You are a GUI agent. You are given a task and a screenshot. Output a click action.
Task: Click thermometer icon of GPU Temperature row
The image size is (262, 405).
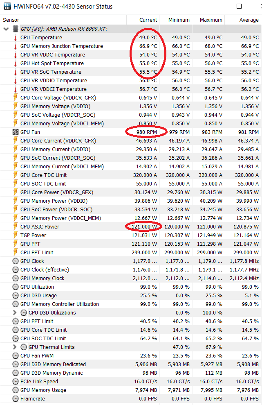pos(16,38)
